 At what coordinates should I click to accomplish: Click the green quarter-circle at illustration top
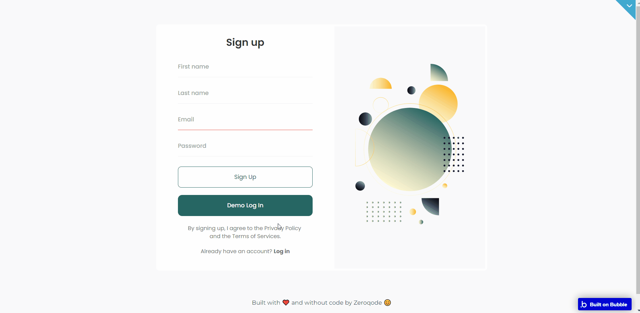pos(439,73)
